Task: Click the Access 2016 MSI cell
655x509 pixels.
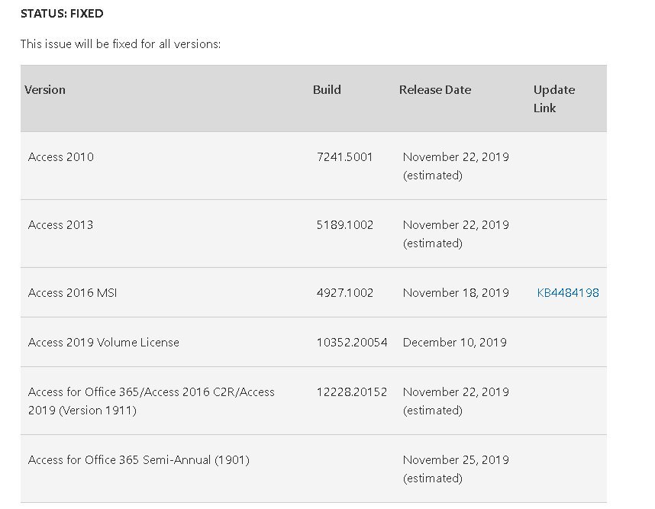Action: 73,292
